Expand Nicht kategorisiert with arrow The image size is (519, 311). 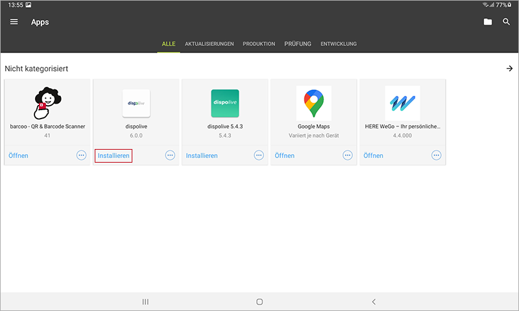tap(509, 69)
